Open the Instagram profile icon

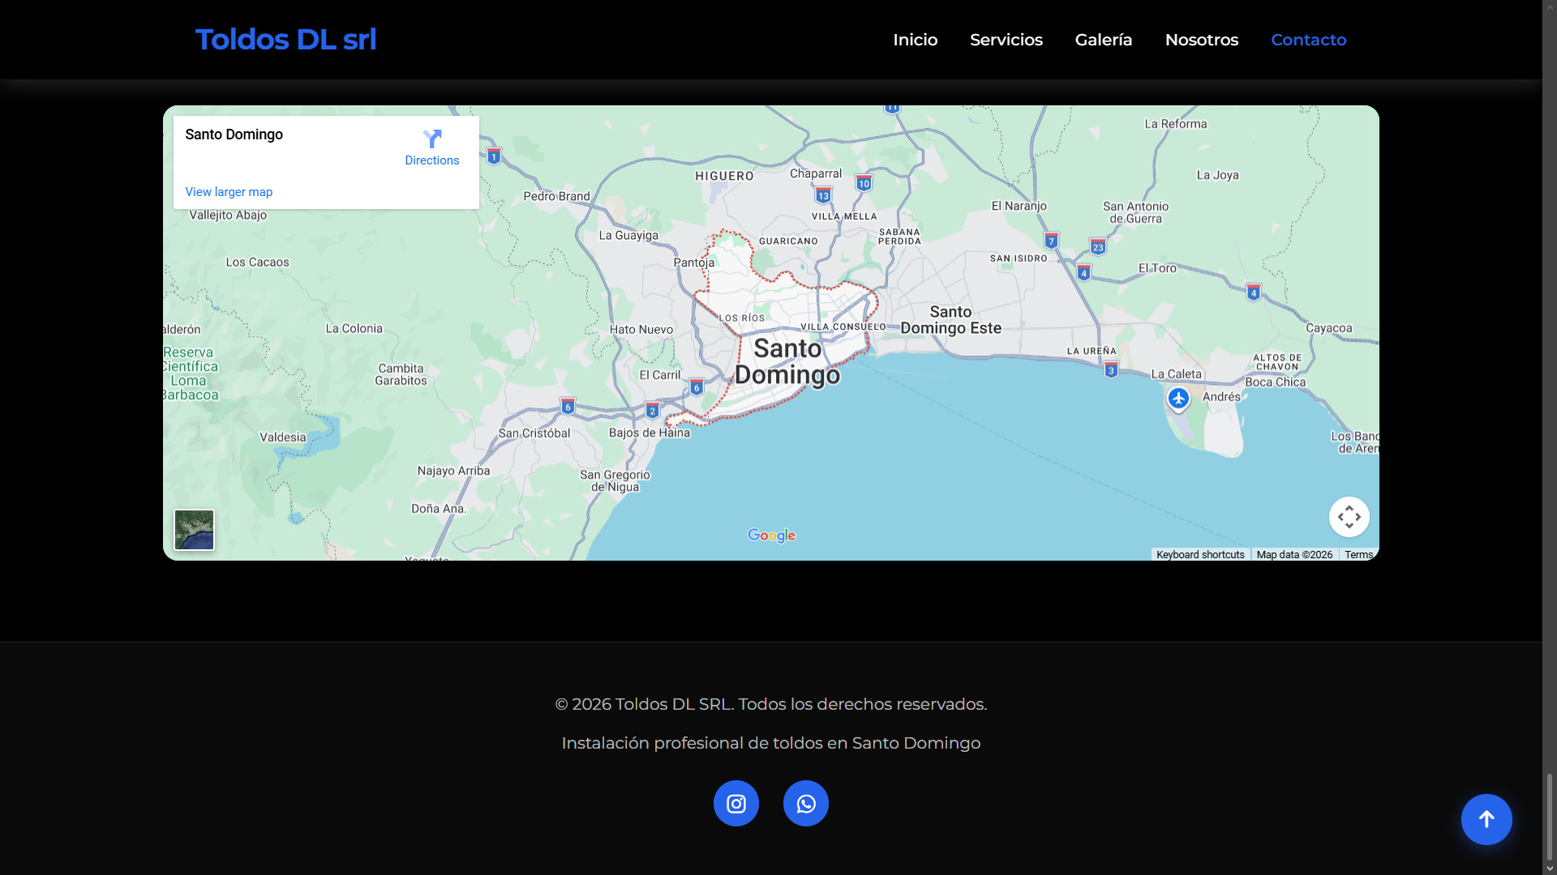[x=736, y=803]
